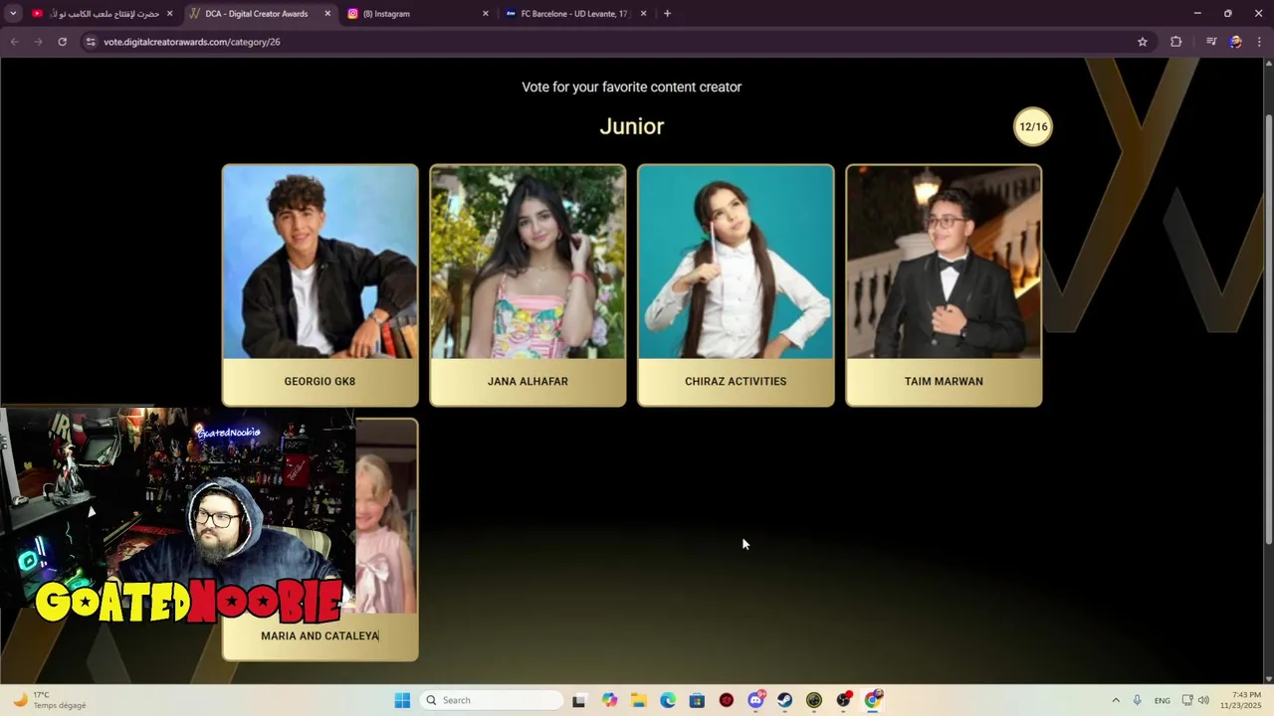Open the weather widget showing 17°C

[50, 700]
